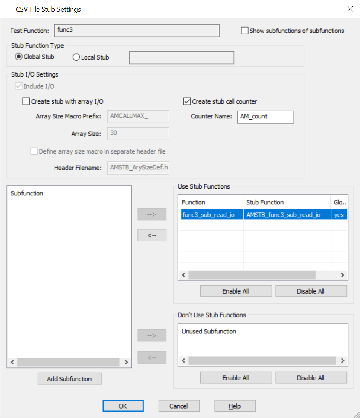Click right scroll arrow of Use Stub Functions table

point(342,275)
